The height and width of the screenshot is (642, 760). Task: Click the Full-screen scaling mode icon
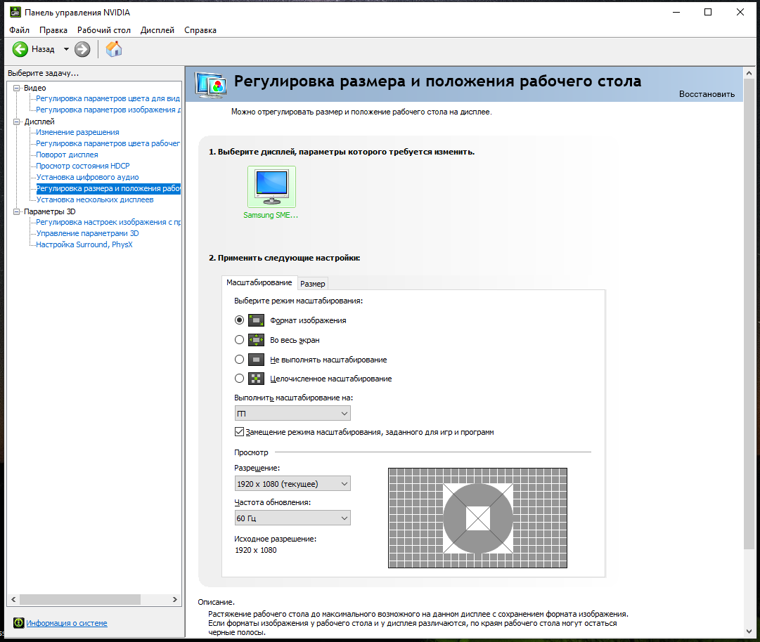pyautogui.click(x=256, y=340)
